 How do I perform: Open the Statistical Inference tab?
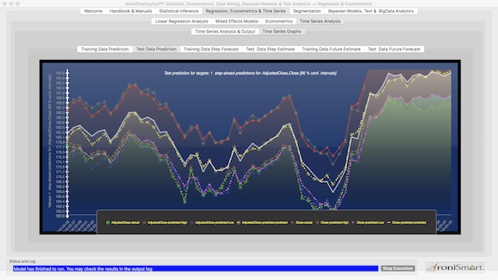tap(178, 11)
